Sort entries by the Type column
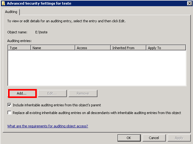The height and width of the screenshot is (144, 193). pos(19,48)
